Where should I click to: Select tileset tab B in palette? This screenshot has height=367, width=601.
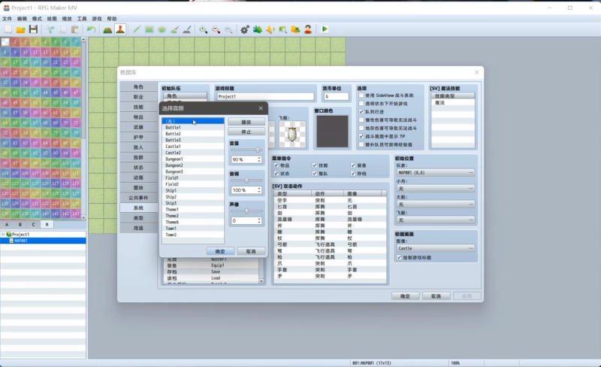20,224
